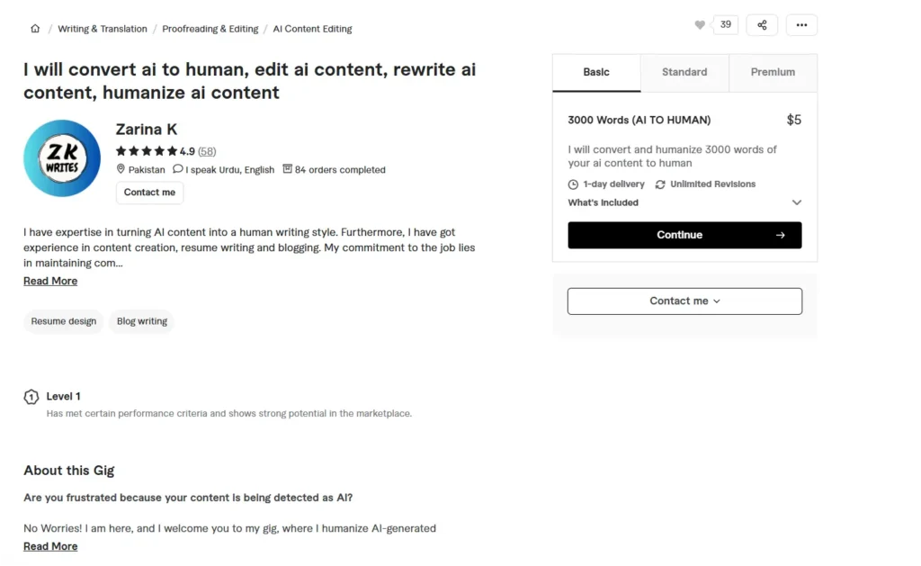This screenshot has height=566, width=921.
Task: Click the ZK Writes profile avatar
Action: pyautogui.click(x=62, y=158)
